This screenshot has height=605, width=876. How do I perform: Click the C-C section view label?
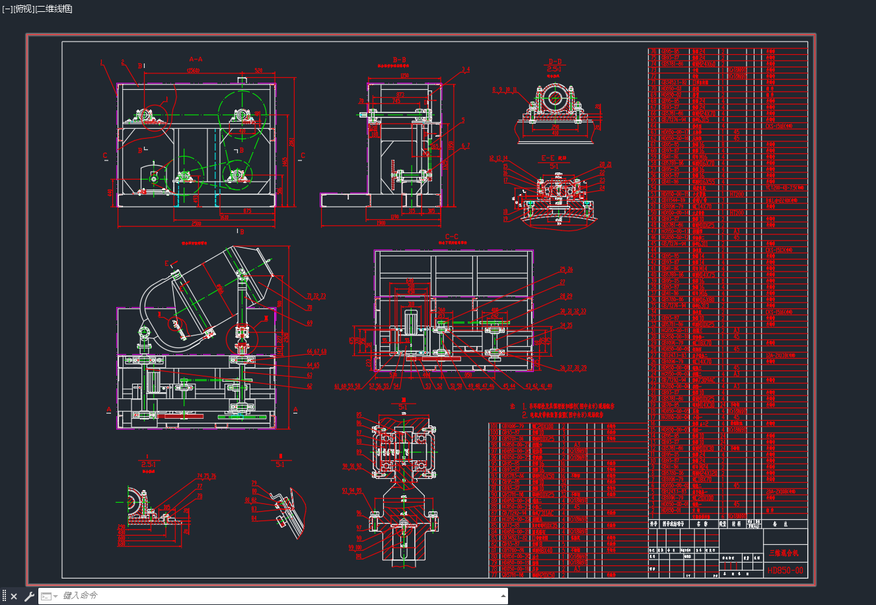click(452, 236)
